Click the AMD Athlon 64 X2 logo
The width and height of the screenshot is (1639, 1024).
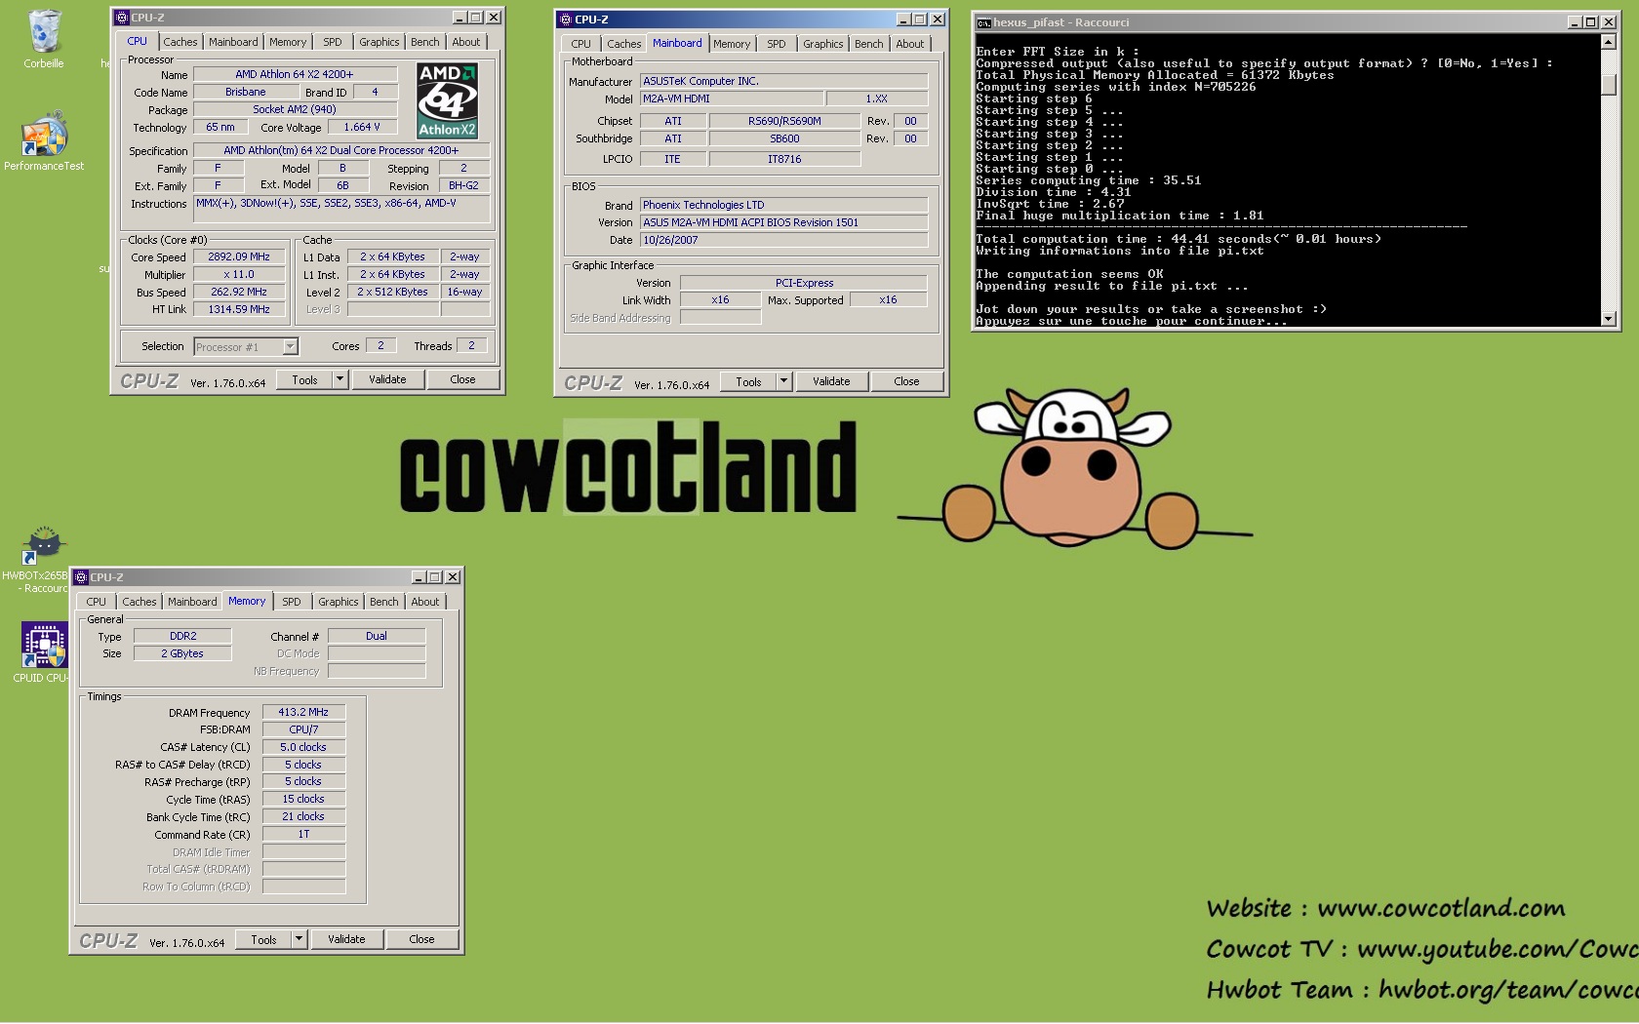coord(447,100)
